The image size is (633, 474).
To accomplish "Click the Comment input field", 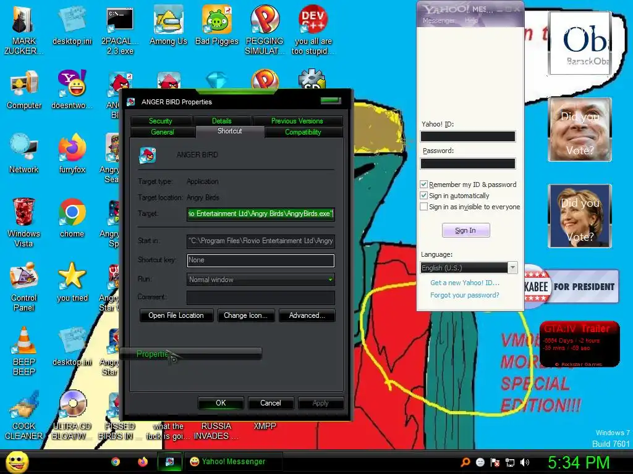I will coord(260,297).
